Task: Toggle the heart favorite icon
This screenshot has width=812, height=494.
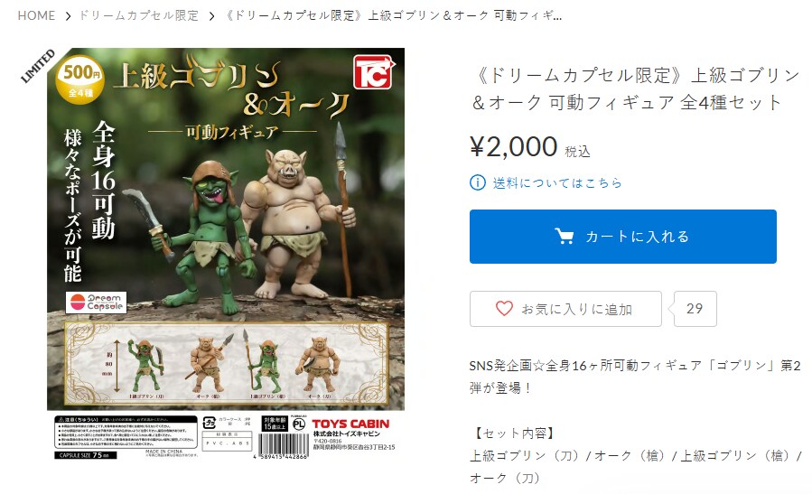Action: [x=504, y=309]
